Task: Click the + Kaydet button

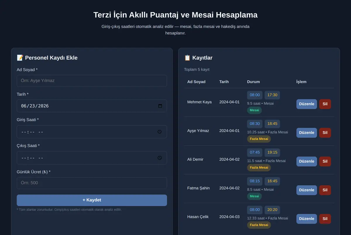Action: (92, 200)
